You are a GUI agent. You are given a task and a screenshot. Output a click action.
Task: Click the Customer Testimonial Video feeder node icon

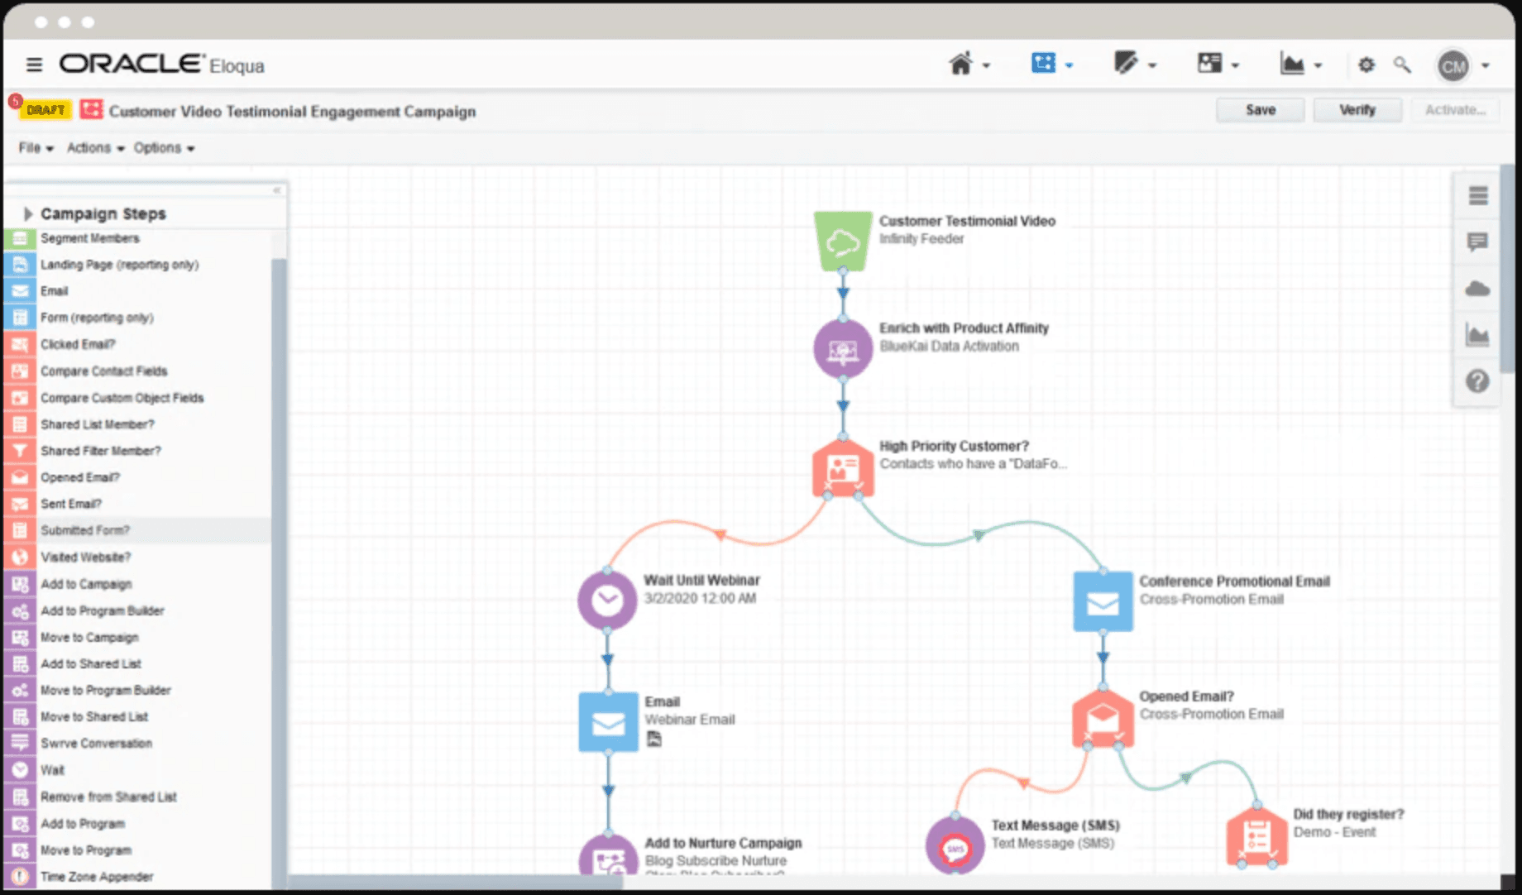[843, 241]
